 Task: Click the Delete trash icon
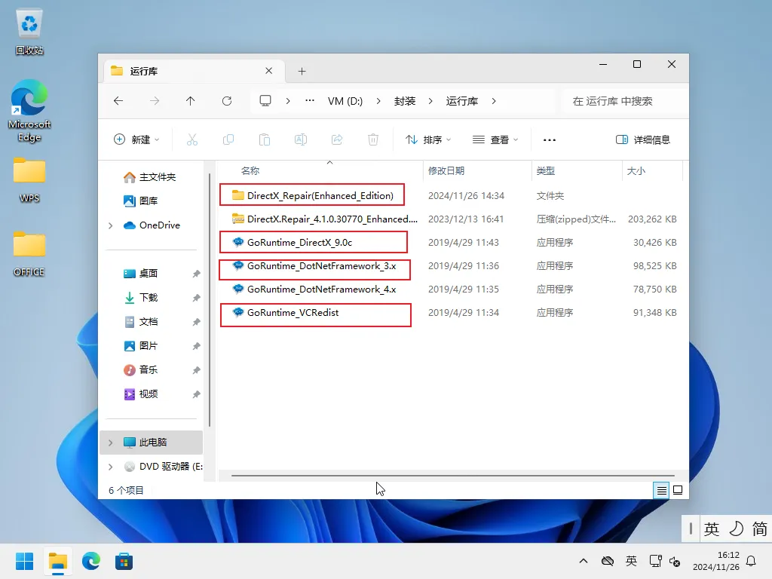(373, 139)
